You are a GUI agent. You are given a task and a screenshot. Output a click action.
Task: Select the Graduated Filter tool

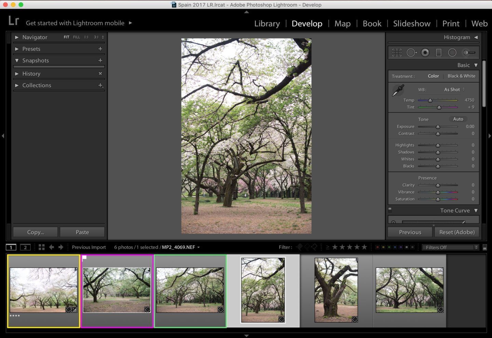[x=439, y=52]
